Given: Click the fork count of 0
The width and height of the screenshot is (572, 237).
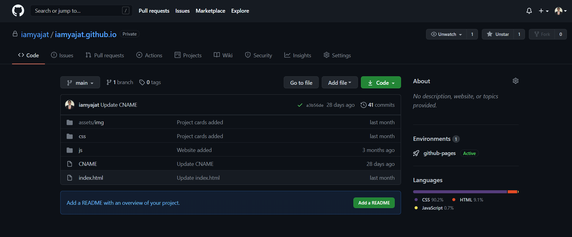Looking at the screenshot, I should point(561,34).
